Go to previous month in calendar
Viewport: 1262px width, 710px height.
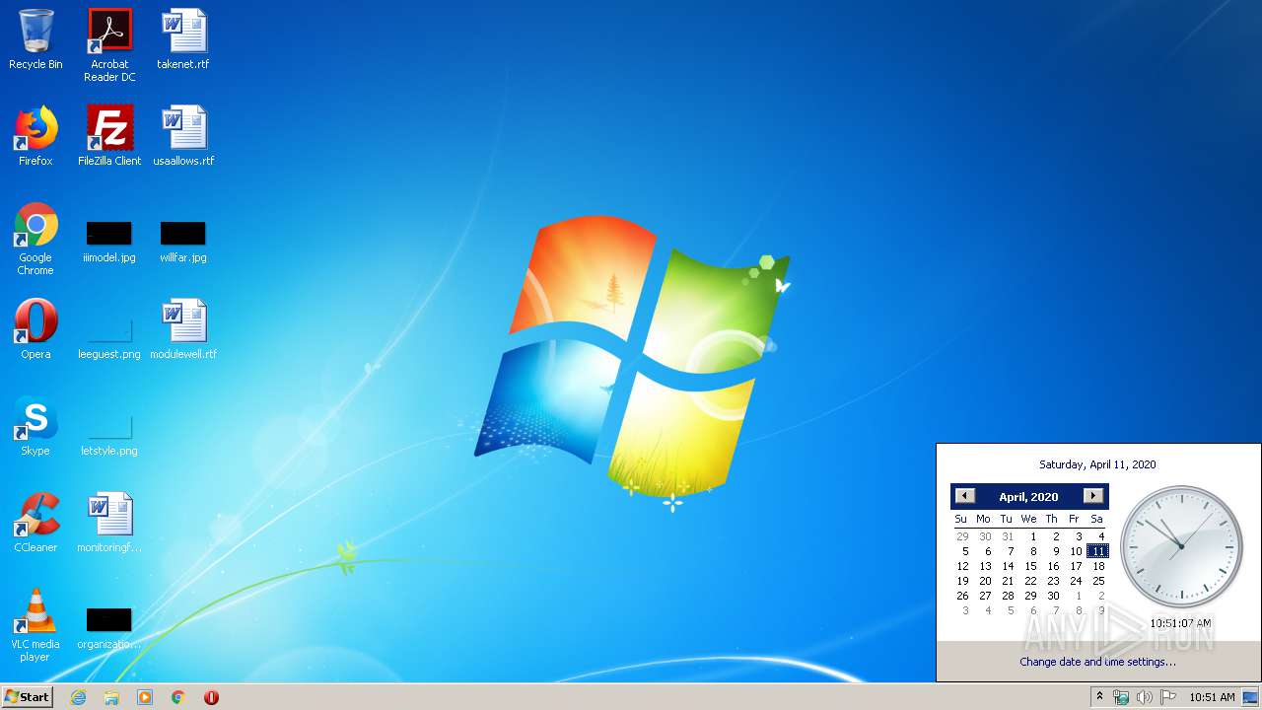tap(965, 496)
